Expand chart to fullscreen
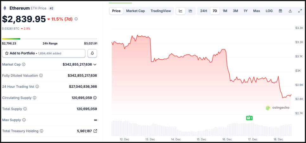This screenshot has width=306, height=143. click(x=300, y=11)
